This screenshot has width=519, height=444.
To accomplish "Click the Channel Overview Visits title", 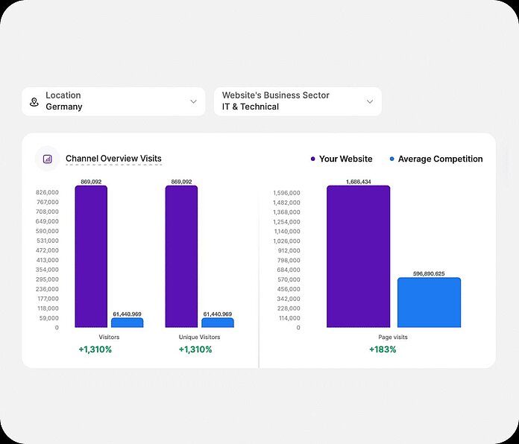I will [x=113, y=159].
